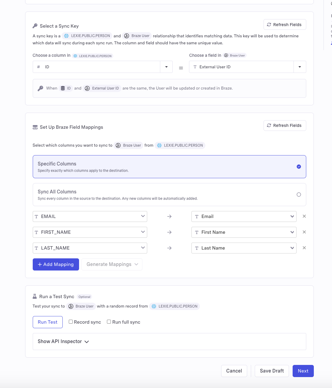
Task: Delete the FIRST_NAME mapping row
Action: pyautogui.click(x=304, y=232)
